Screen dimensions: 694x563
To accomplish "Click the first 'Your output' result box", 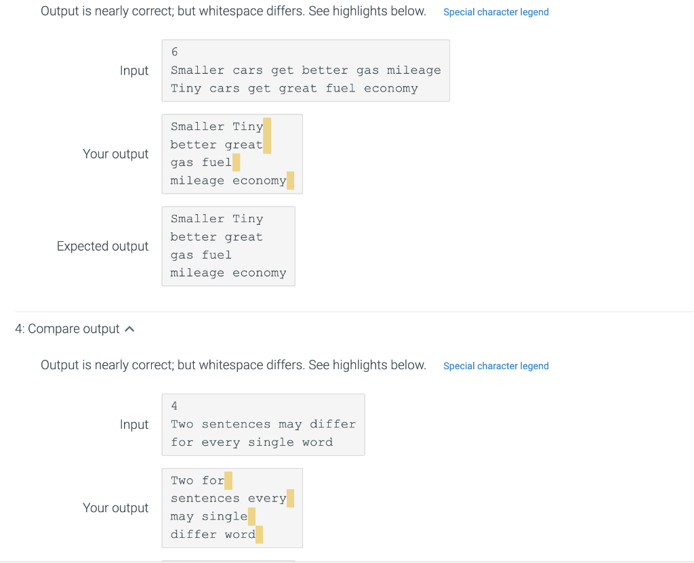I will point(232,154).
